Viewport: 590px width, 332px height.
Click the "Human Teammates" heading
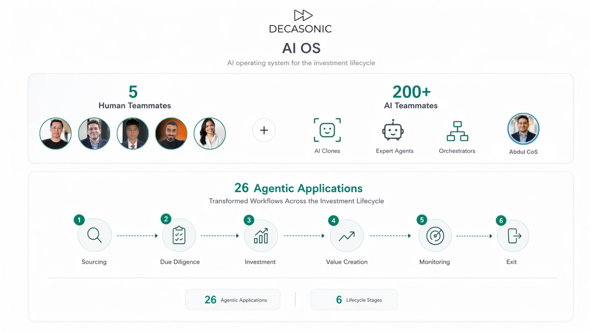click(134, 105)
